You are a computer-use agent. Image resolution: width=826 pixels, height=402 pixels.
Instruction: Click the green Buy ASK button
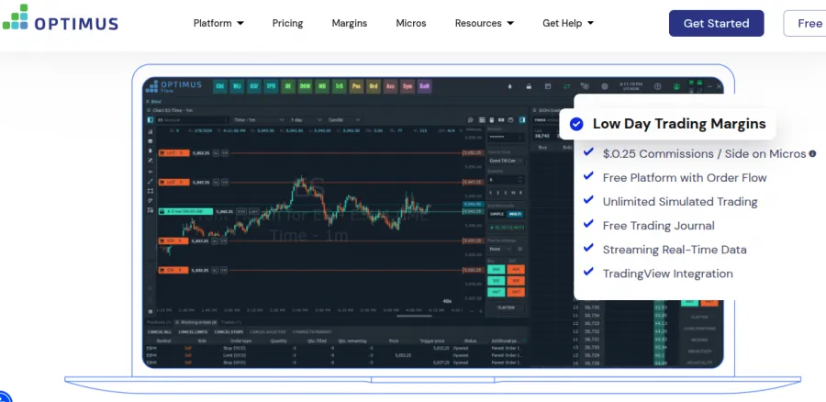click(x=496, y=270)
